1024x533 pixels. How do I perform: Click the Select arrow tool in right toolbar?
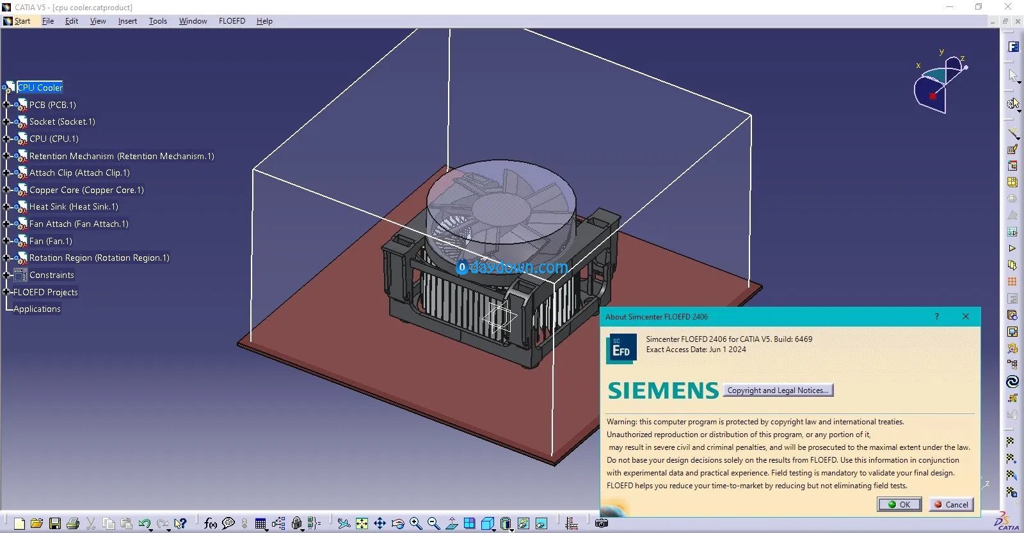[x=1012, y=75]
